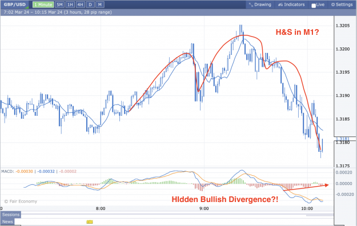The height and width of the screenshot is (226, 357).
Task: Switch to the 4H timeframe
Action: (80, 5)
